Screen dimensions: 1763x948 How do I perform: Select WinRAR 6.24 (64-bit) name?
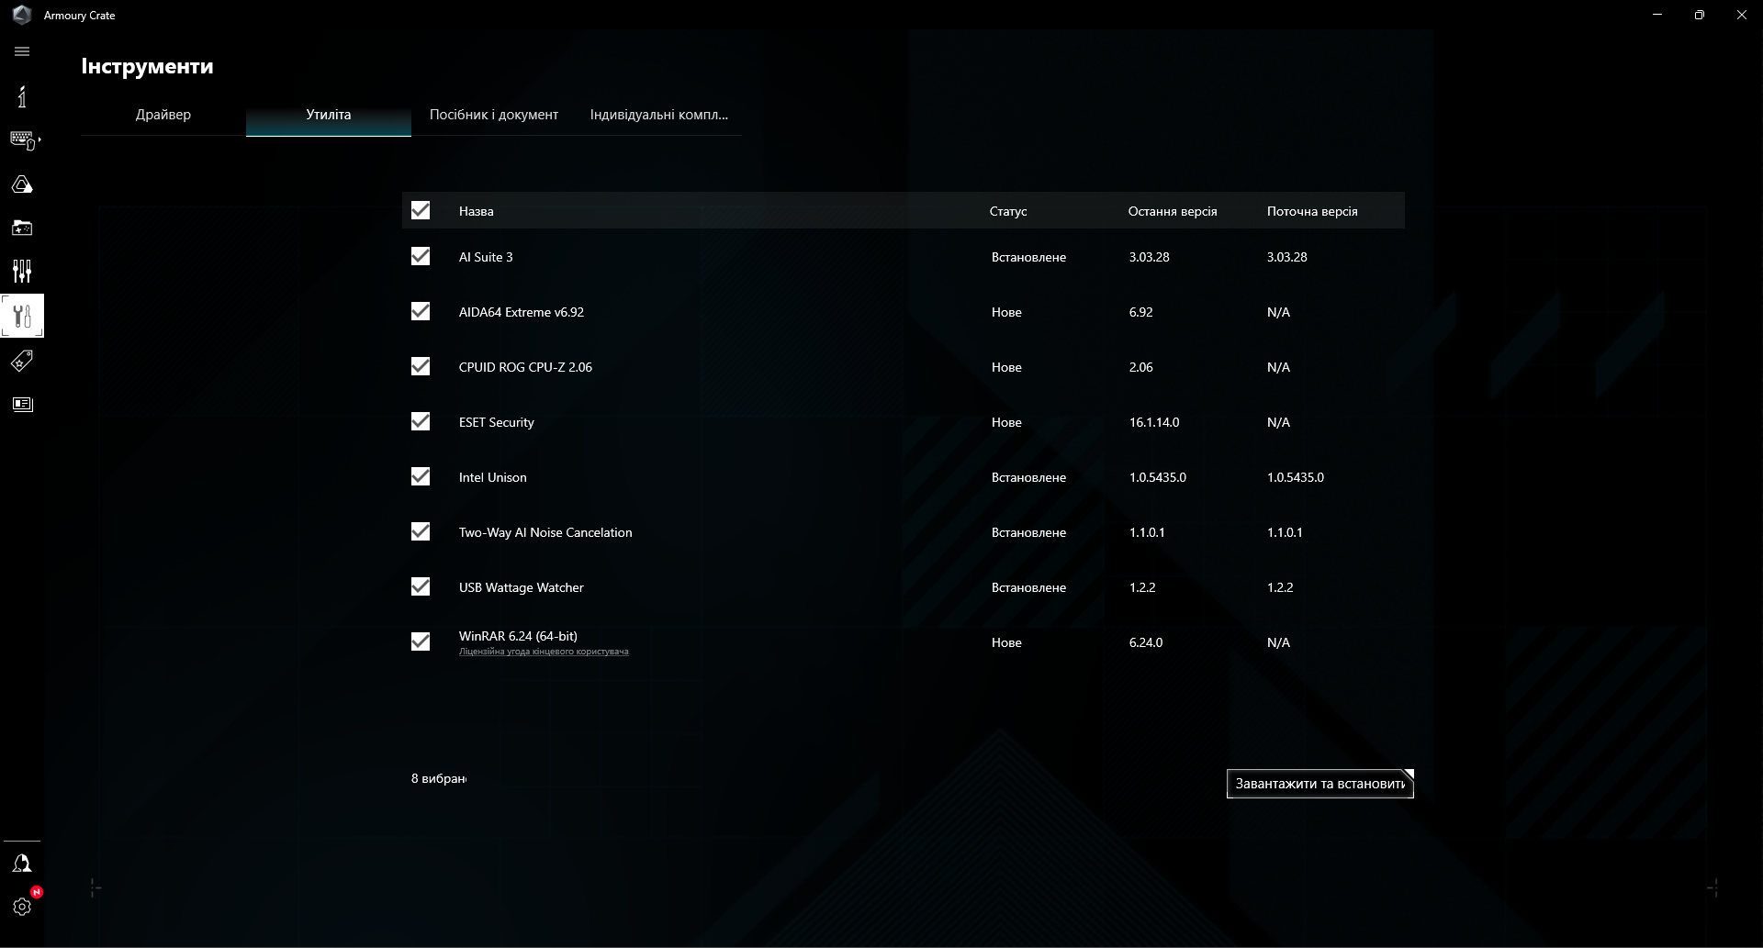coord(518,636)
